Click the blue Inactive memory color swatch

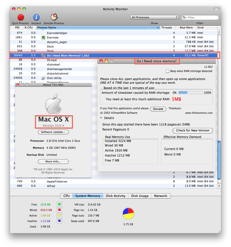[x=59, y=221]
